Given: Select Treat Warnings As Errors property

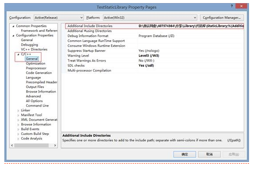Looking at the screenshot, I should (x=87, y=61).
